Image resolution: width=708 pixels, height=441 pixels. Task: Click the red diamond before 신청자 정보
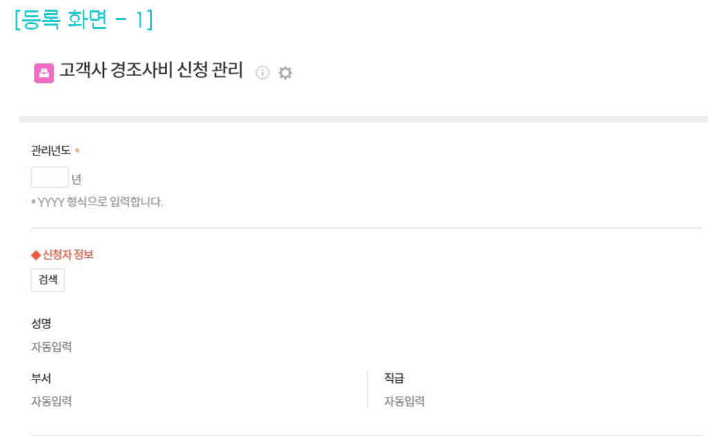click(36, 255)
